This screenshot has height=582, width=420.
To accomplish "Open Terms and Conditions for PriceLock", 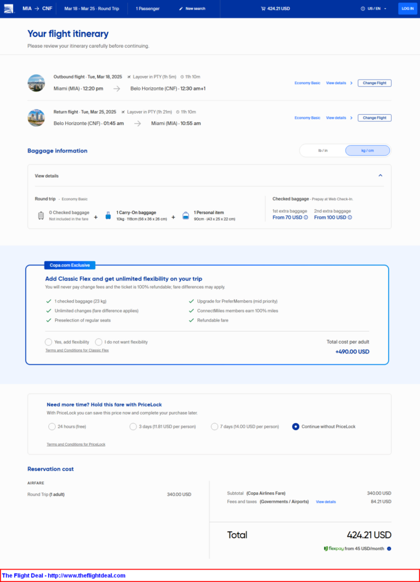I will pos(76,445).
